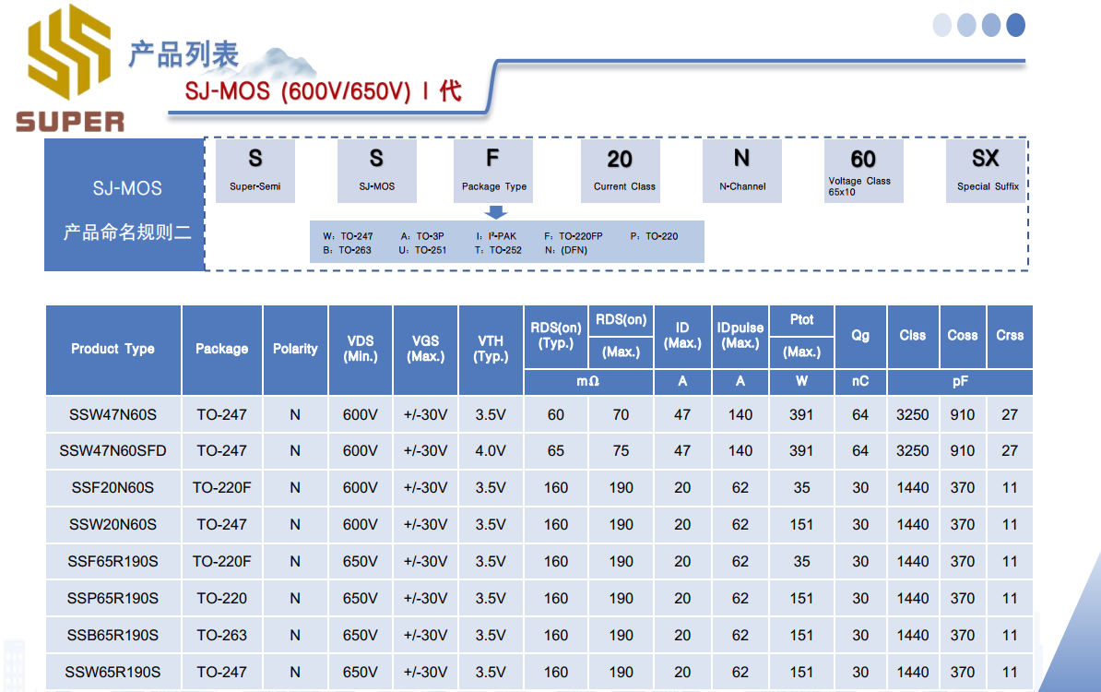Click the 'ID (Max.)' column header
The height and width of the screenshot is (692, 1101).
pyautogui.click(x=682, y=336)
